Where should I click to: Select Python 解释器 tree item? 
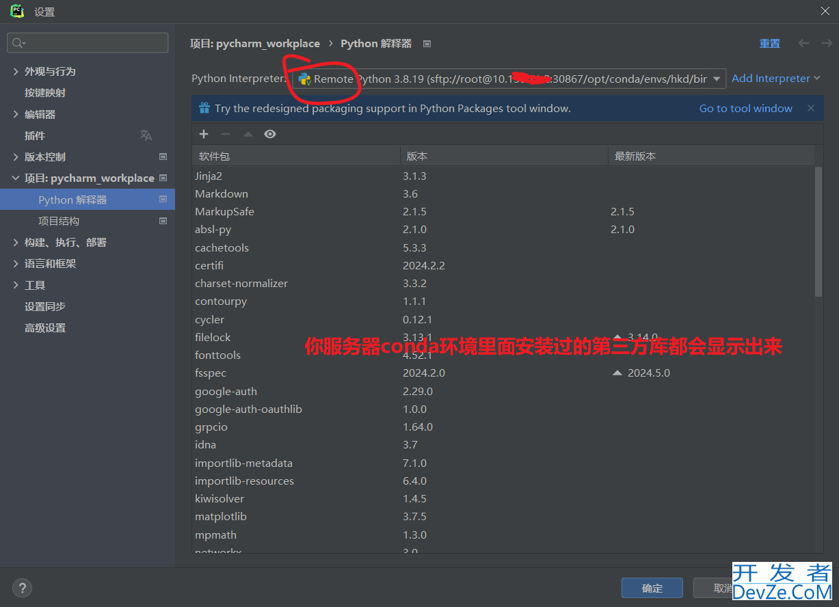tap(88, 200)
